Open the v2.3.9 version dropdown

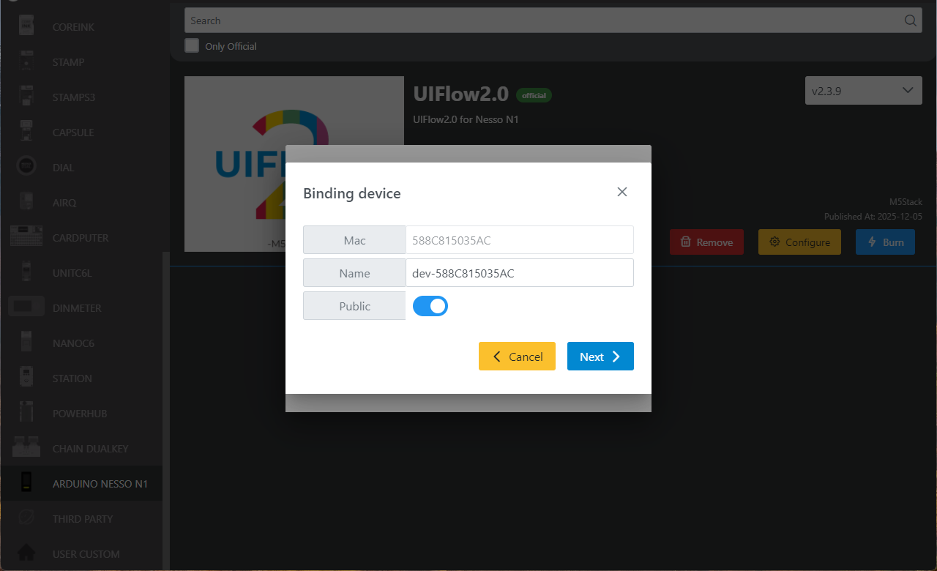tap(863, 92)
